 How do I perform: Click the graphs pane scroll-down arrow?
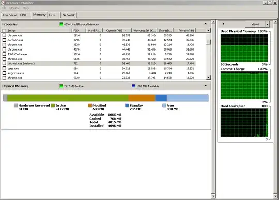click(275, 196)
